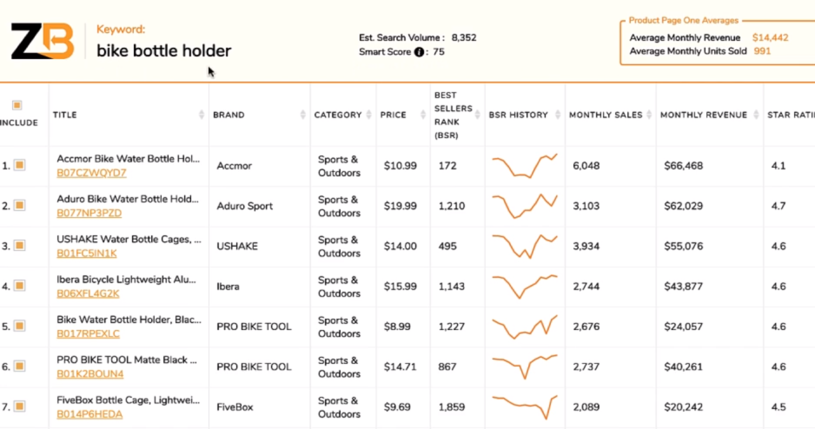Sort by Price column arrows
Screen dimensions: 815x429
click(423, 115)
